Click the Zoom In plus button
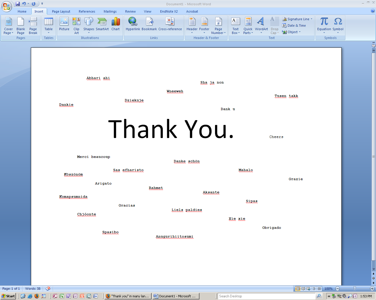Viewport: 376px width, 300px height. [x=372, y=289]
